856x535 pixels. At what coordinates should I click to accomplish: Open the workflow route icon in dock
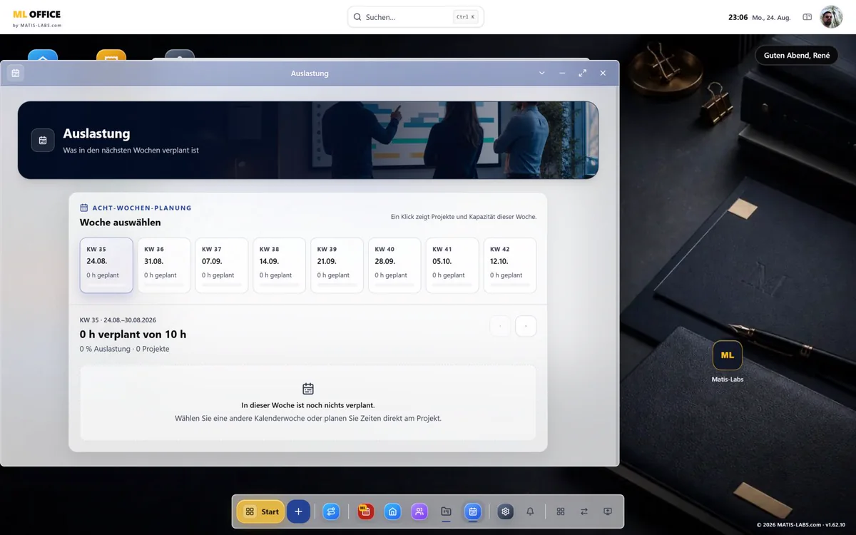[x=331, y=511]
